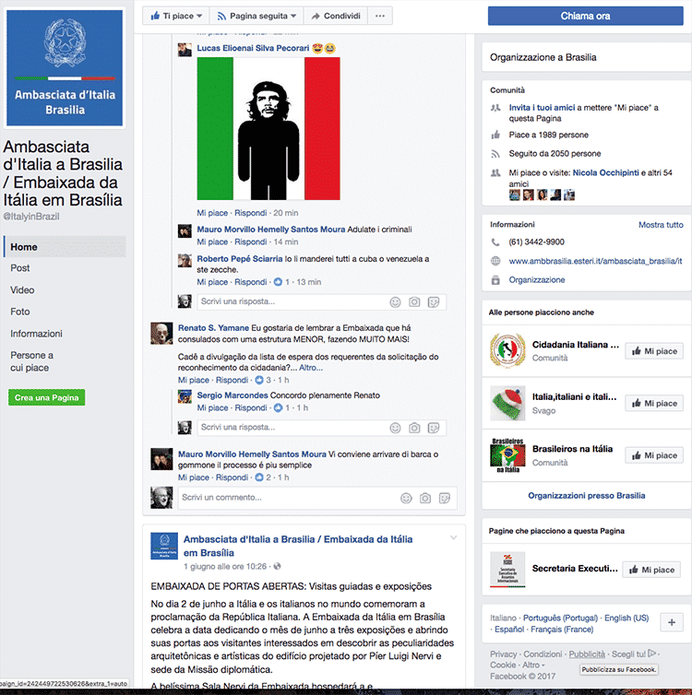The width and height of the screenshot is (692, 695).
Task: Open Secretaria Executiva page thumbnail
Action: [x=507, y=570]
